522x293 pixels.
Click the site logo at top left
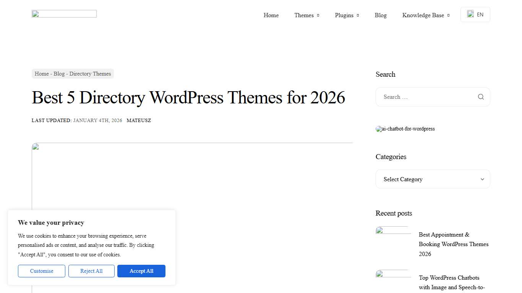point(64,14)
